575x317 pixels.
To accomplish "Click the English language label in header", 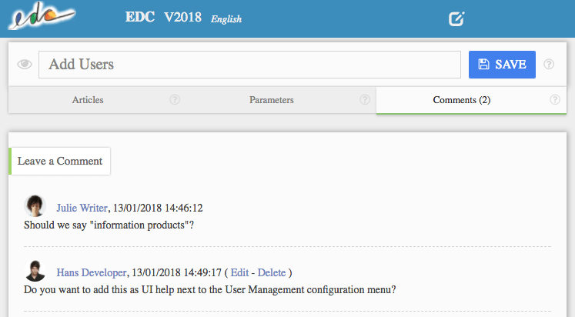I will (x=226, y=19).
